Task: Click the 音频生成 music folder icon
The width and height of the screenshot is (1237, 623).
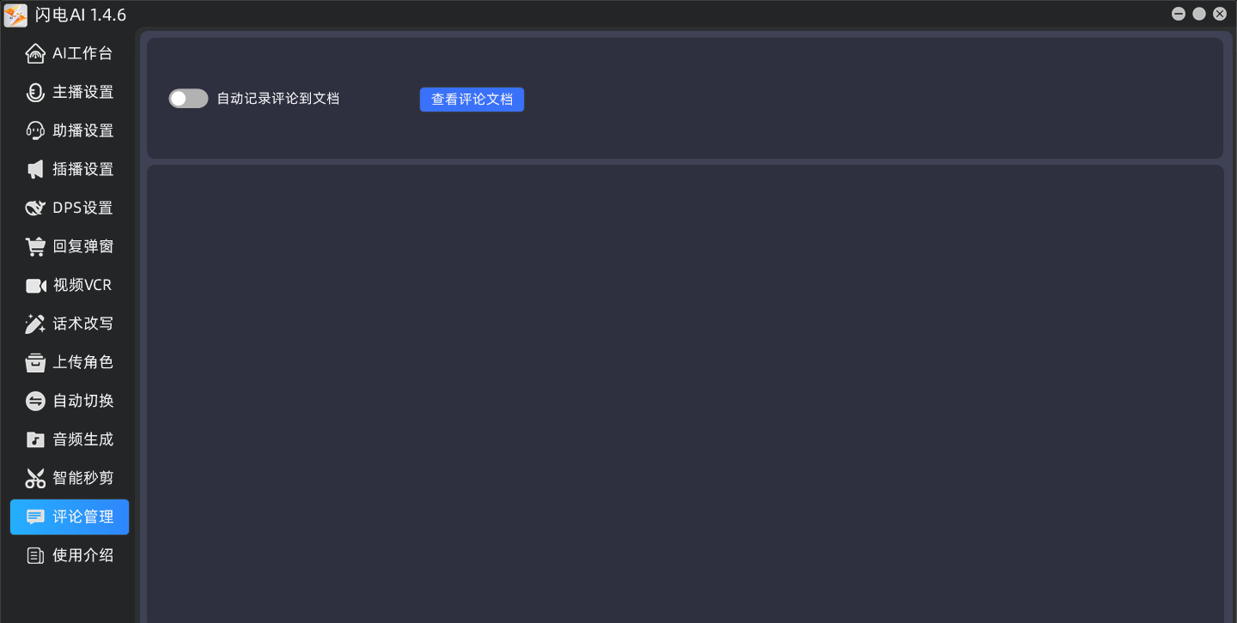Action: pos(35,440)
